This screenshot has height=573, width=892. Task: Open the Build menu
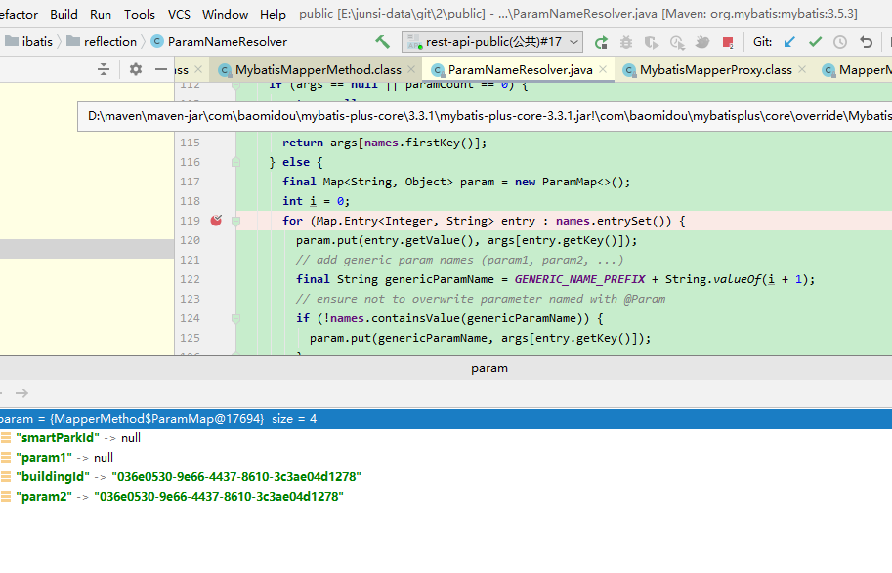pyautogui.click(x=64, y=15)
